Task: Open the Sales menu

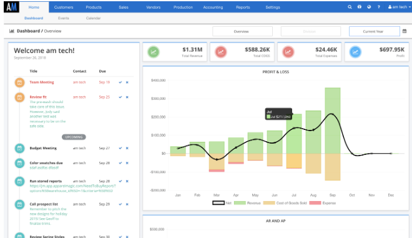Action: 124,7
